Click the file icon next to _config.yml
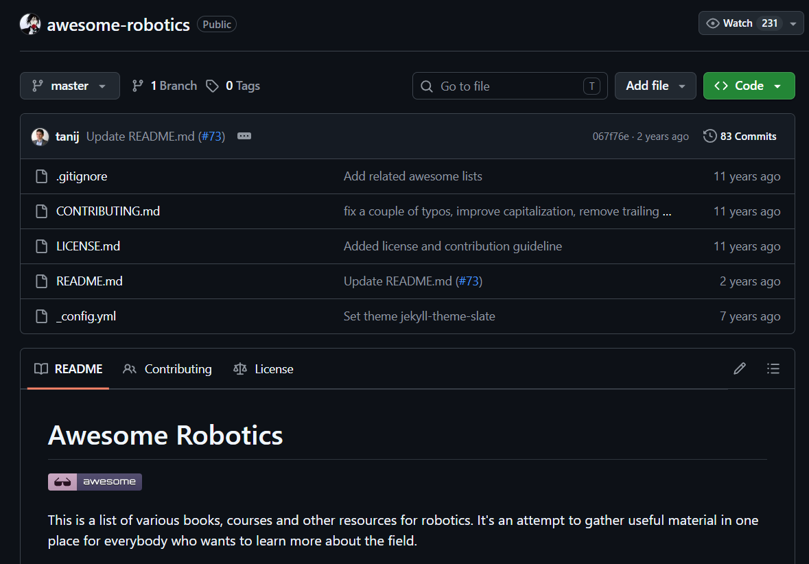The image size is (809, 564). (41, 316)
